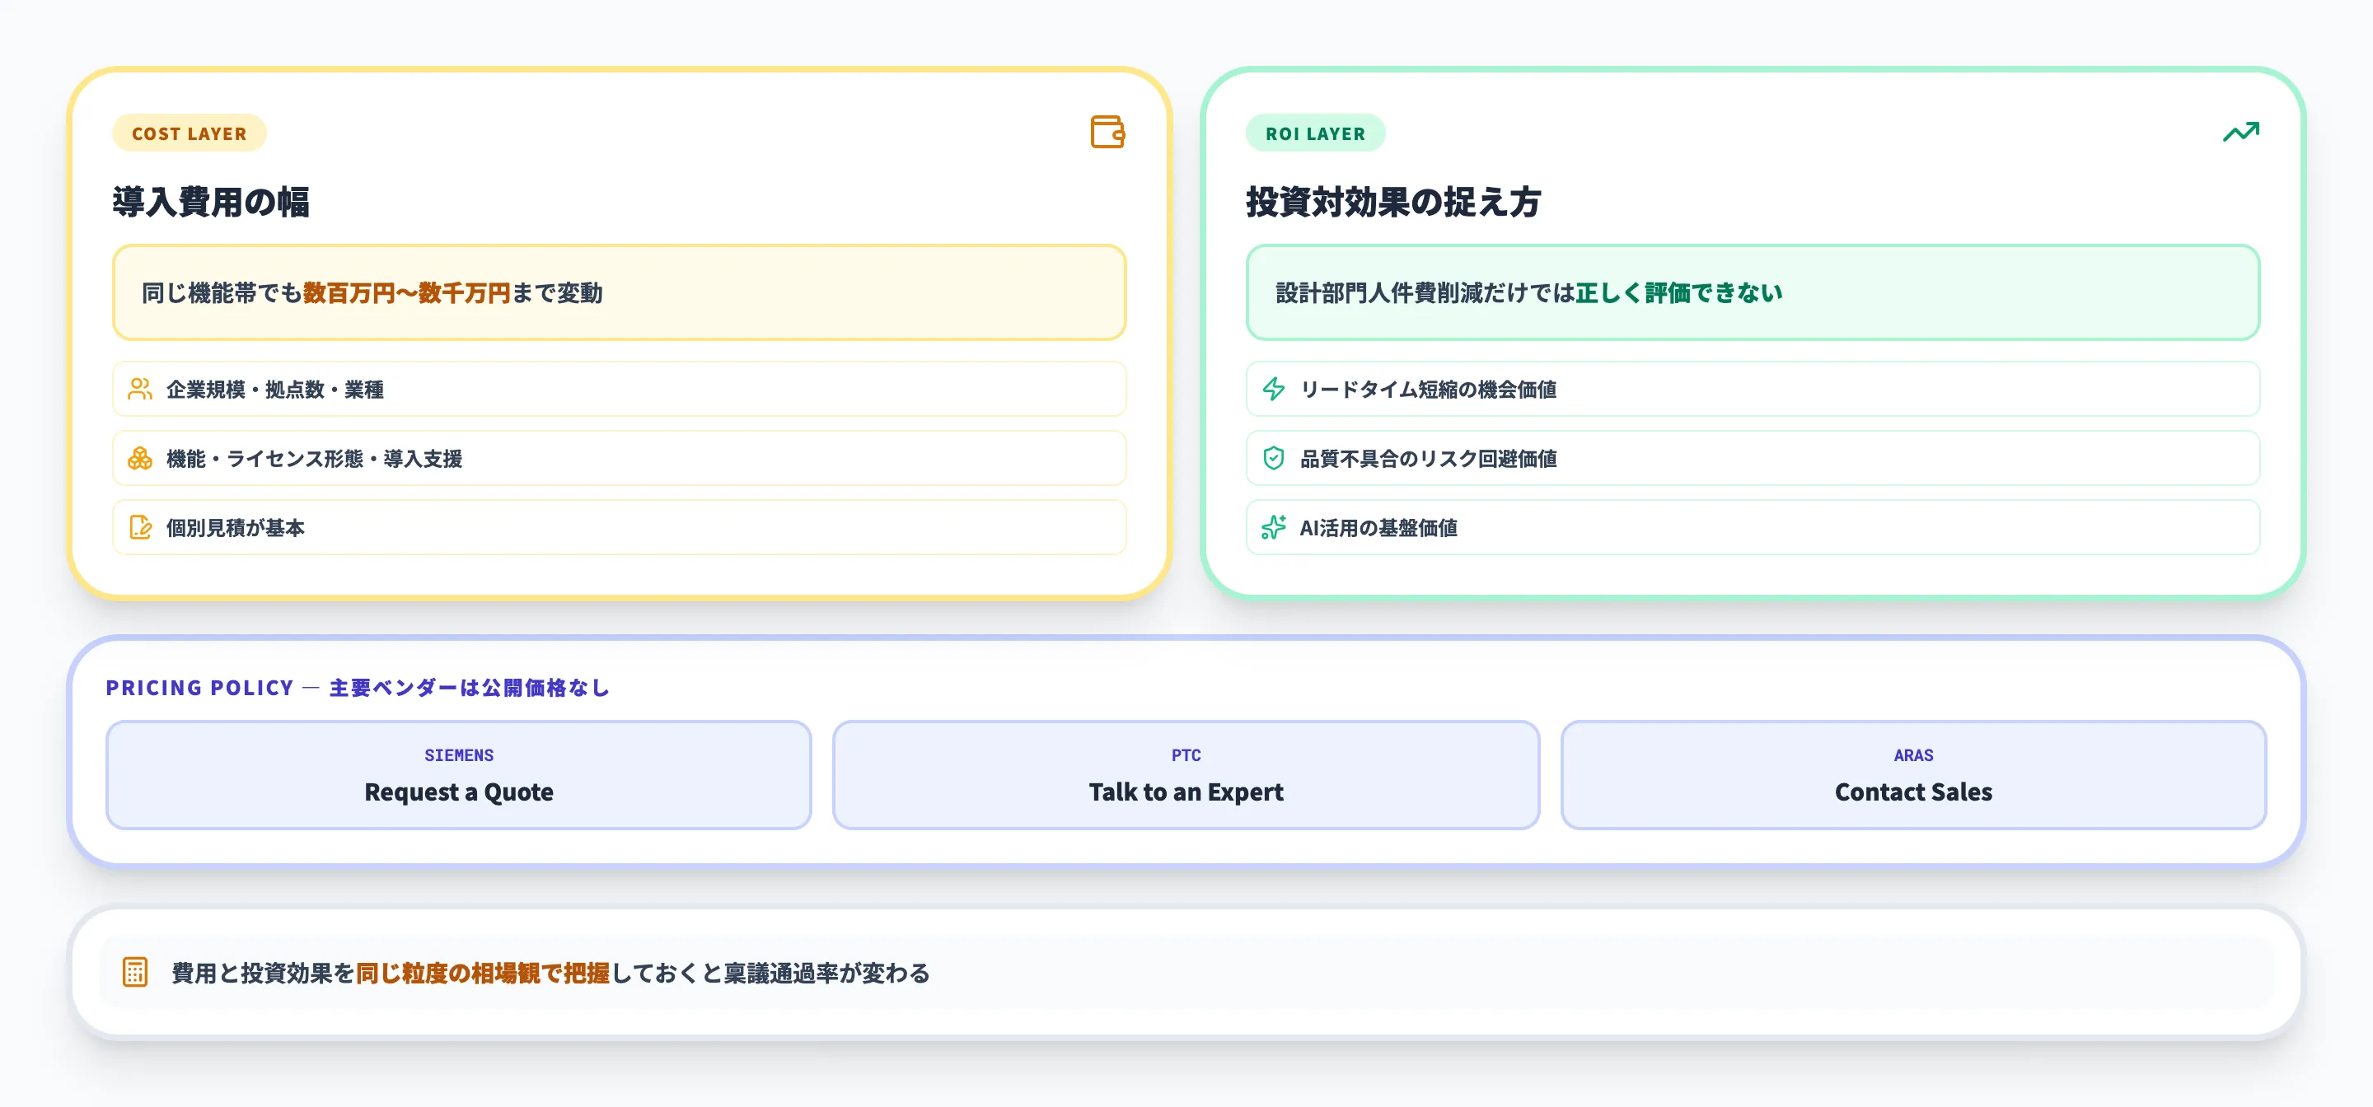2373x1107 pixels.
Task: Select the PTC Talk to an Expert card
Action: [x=1186, y=774]
